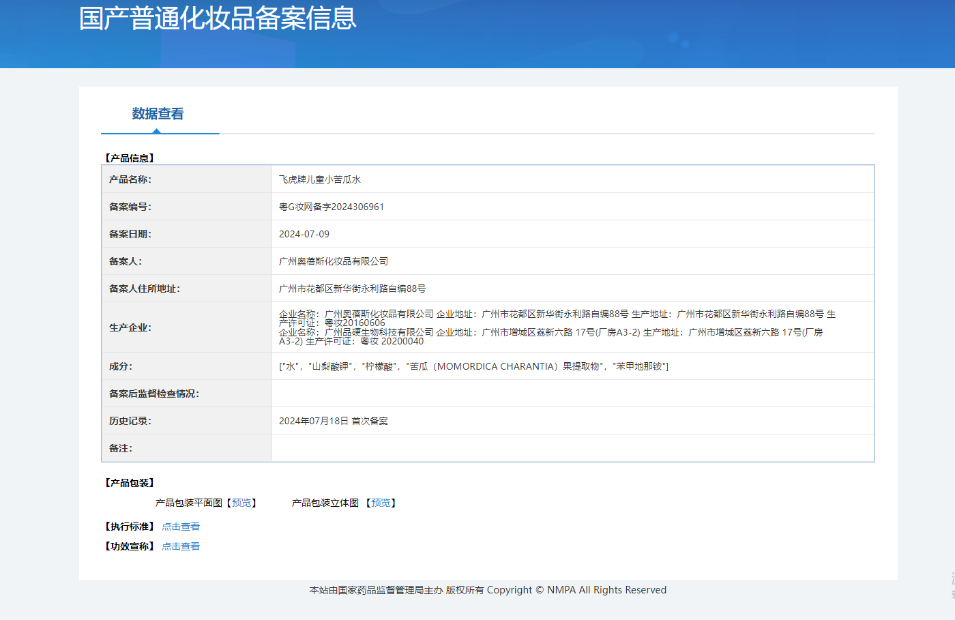Screen dimensions: 955x620
Task: Select the ingredients list starting with "水"
Action: 474,366
